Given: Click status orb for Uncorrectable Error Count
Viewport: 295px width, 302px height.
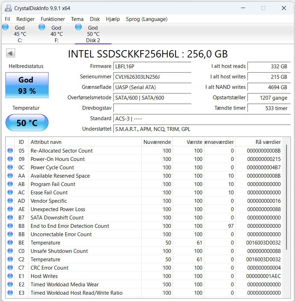Looking at the screenshot, I should 10,234.
